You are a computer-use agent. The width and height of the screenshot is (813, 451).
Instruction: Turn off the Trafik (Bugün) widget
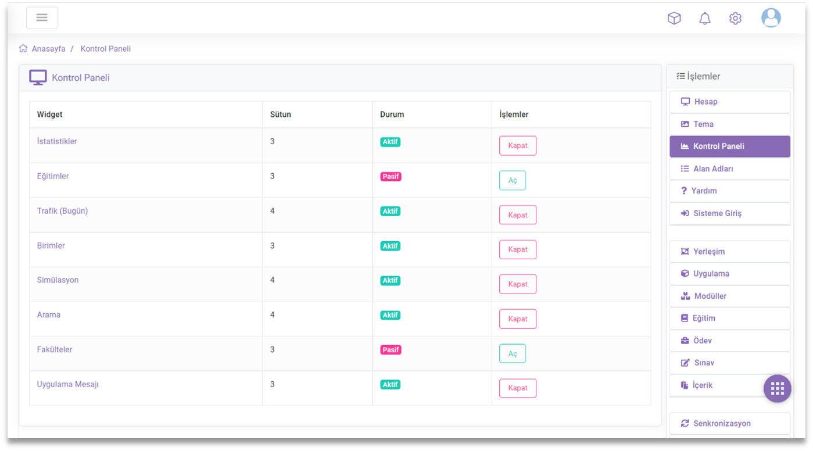(x=517, y=215)
